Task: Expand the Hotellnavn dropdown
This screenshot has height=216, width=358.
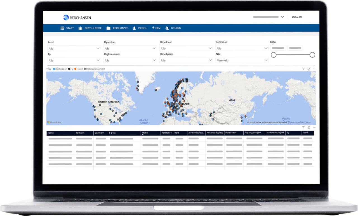Action: point(186,48)
